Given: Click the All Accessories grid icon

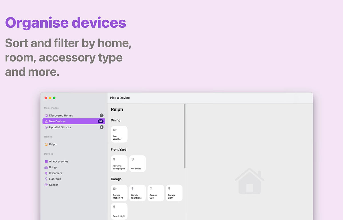Looking at the screenshot, I should coord(46,161).
